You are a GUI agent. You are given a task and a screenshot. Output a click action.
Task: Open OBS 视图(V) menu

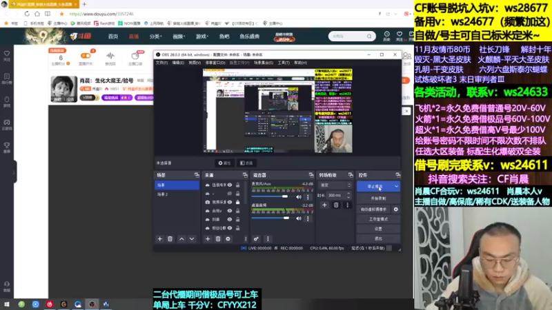[x=195, y=63]
